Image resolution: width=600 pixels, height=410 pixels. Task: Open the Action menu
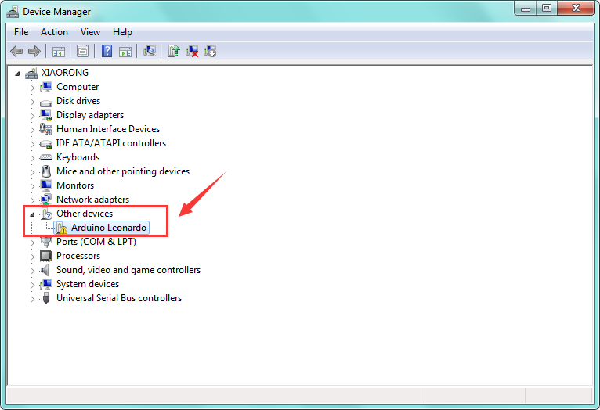coord(54,32)
